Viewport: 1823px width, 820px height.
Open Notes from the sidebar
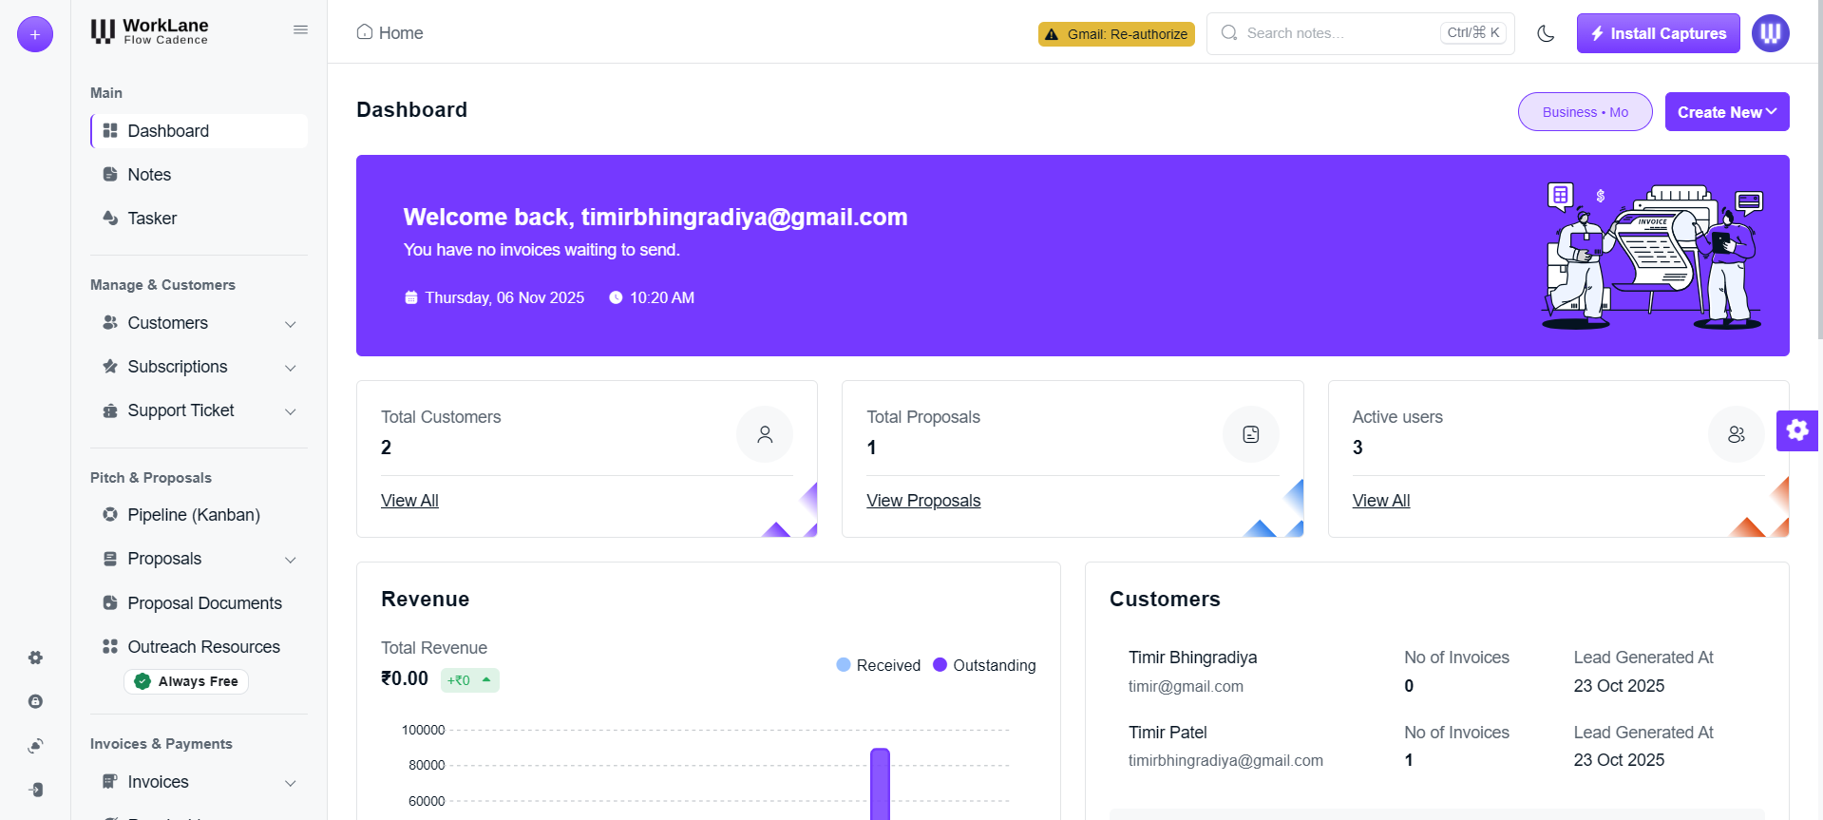click(149, 175)
